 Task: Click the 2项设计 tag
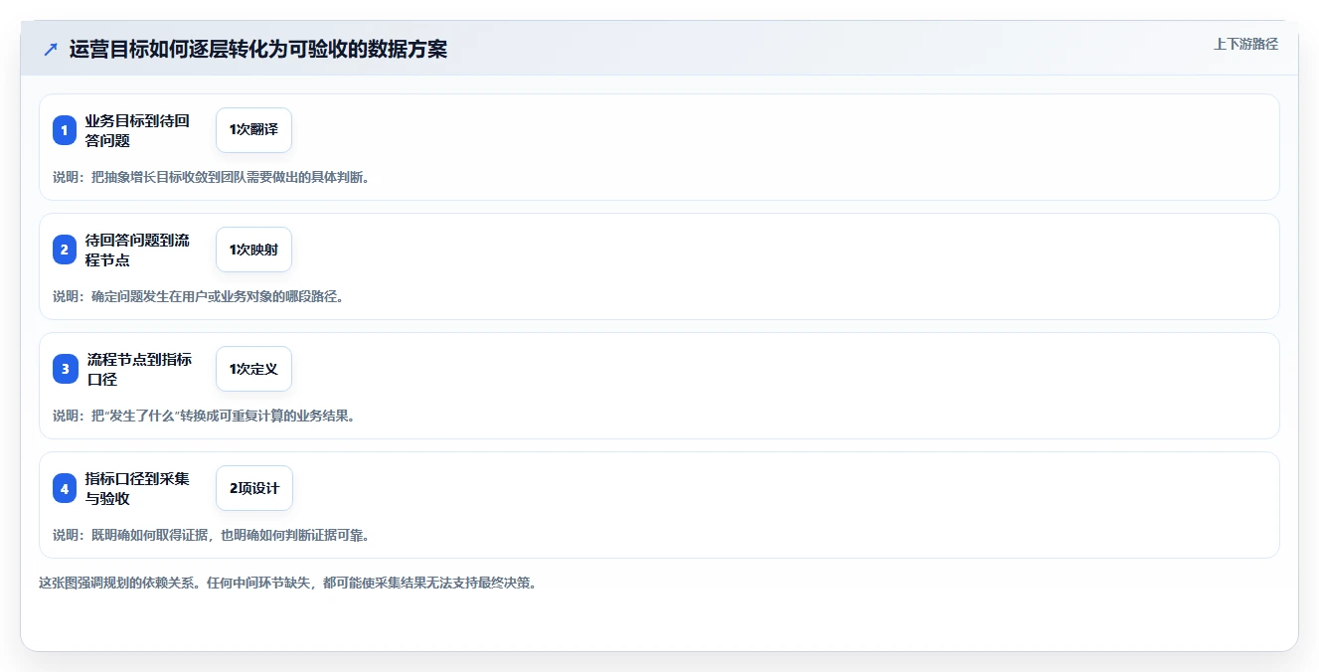tap(254, 488)
